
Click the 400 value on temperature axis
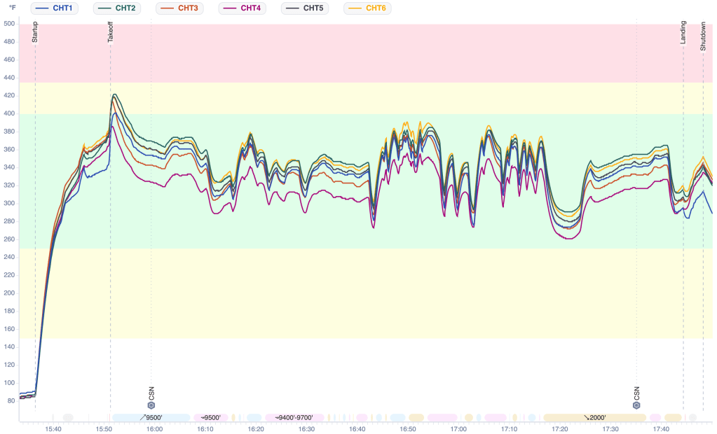(x=9, y=113)
